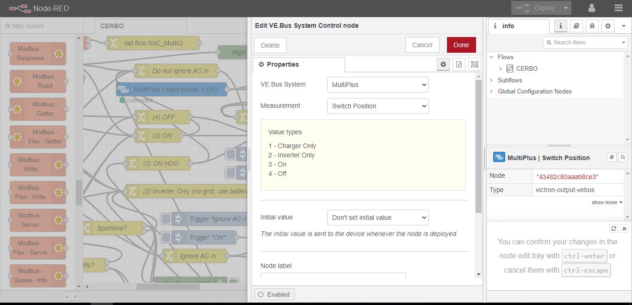
Task: Collapse all palette categories
Action: point(67,297)
